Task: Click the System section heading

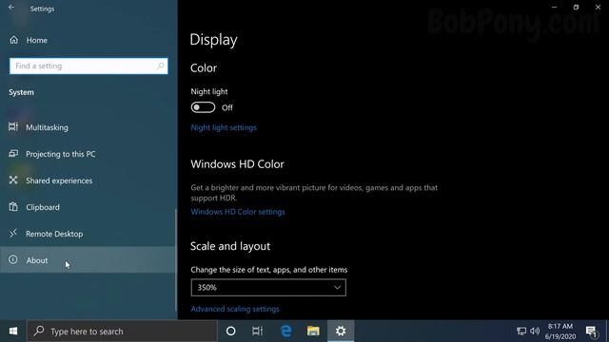Action: point(21,92)
